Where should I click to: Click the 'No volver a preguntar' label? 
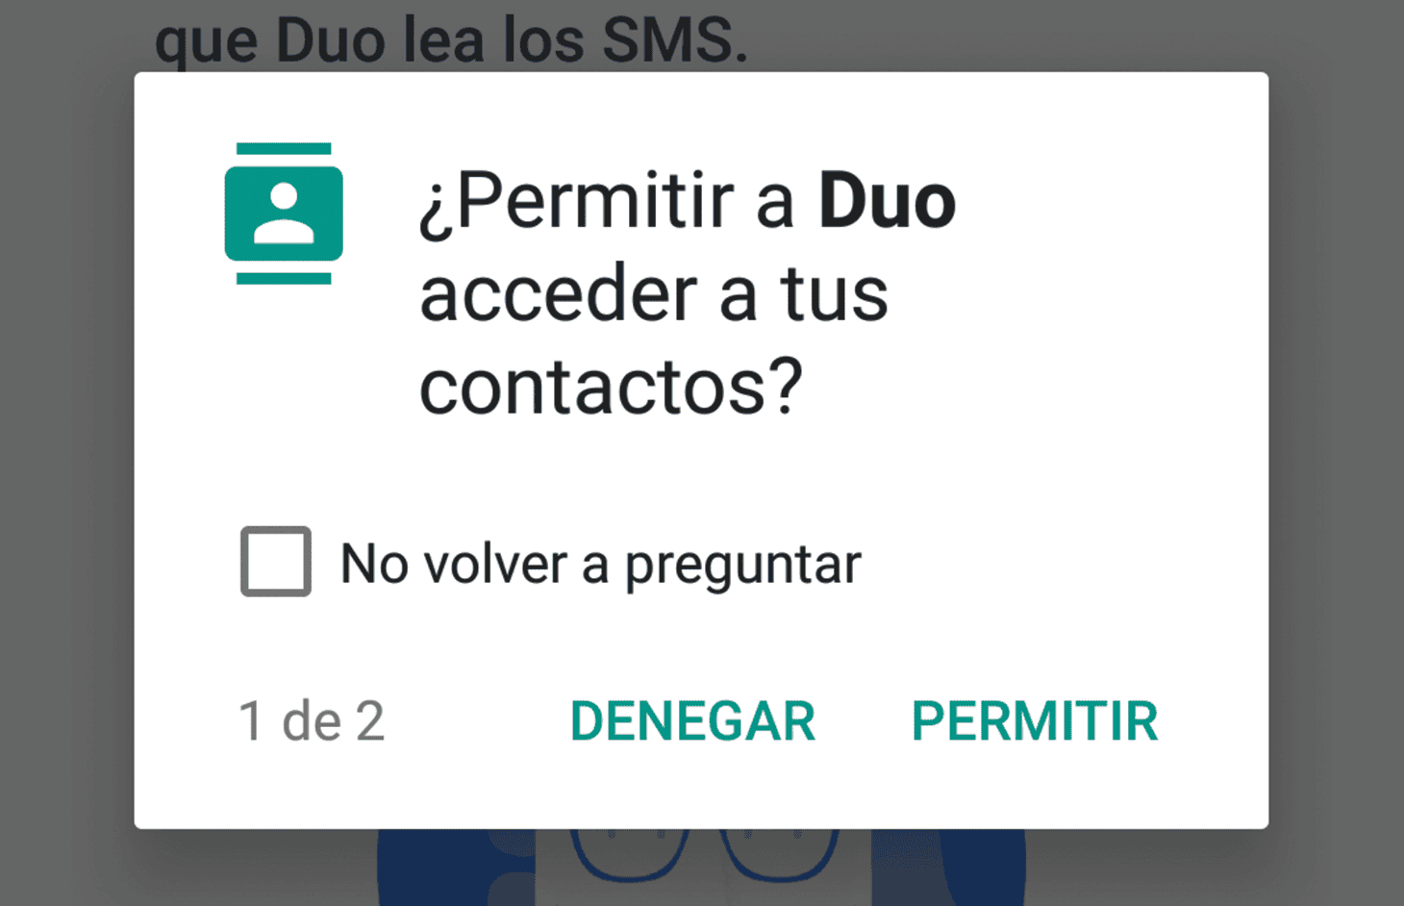pos(601,565)
